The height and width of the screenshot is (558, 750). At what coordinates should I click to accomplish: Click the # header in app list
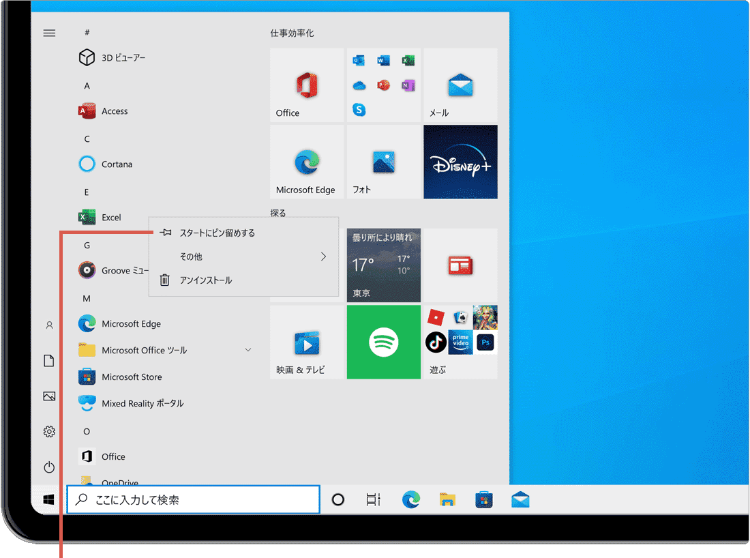click(87, 33)
